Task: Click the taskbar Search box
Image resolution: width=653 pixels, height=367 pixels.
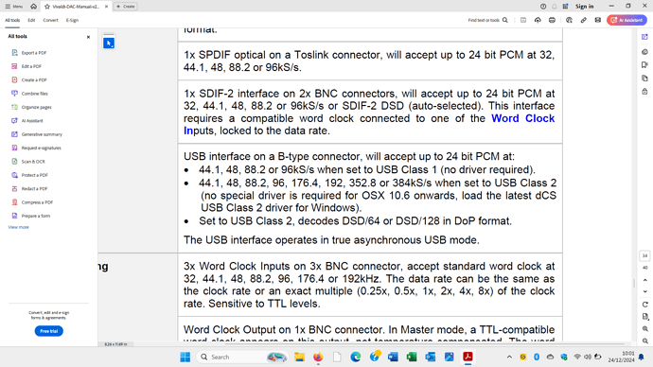Action: 242,357
